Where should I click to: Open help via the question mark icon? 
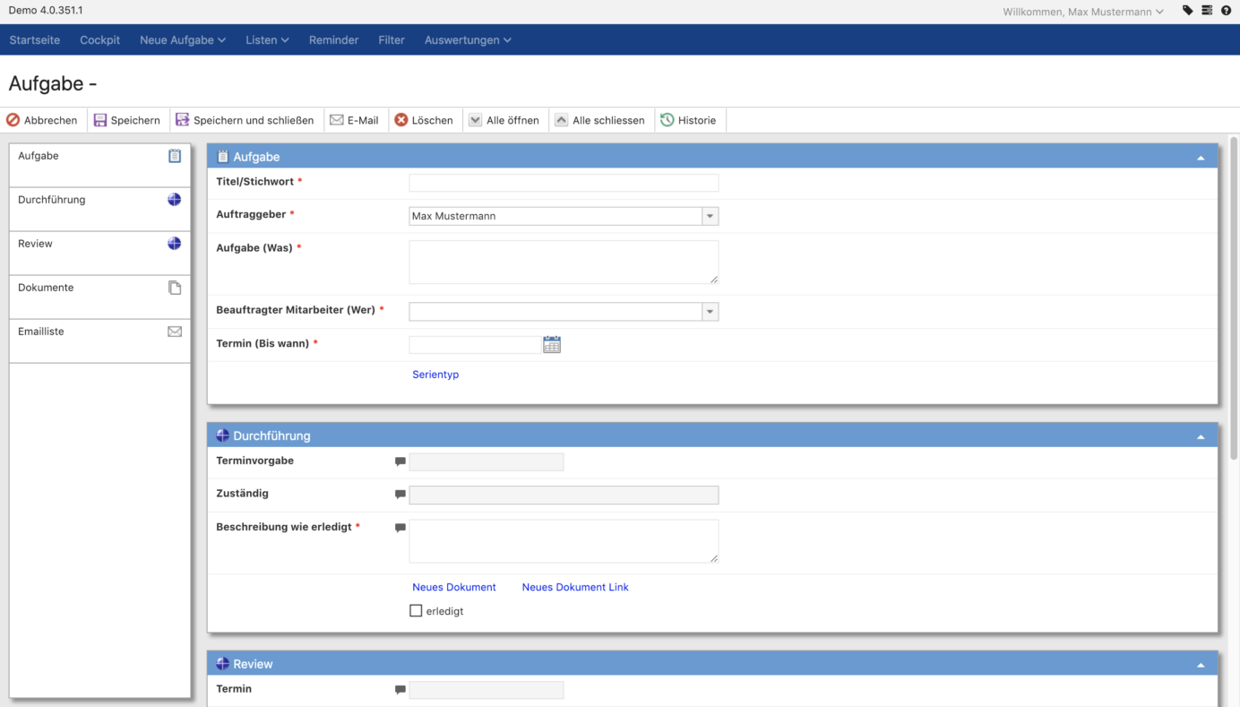(1227, 10)
